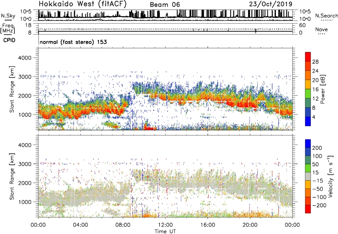Viewport: 338px width, 234px height.
Task: Click the date "23/Oct/2019"
Action: pyautogui.click(x=271, y=4)
